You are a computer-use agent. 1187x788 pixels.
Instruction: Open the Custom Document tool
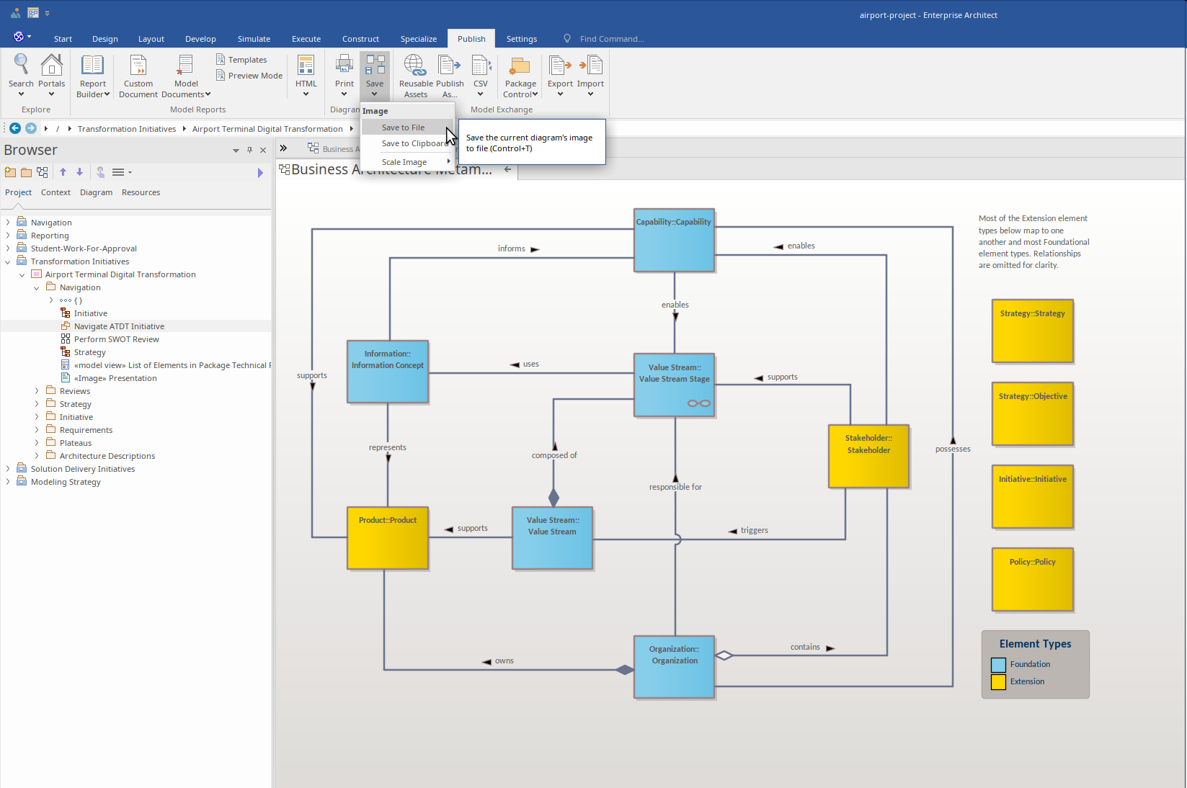coord(138,76)
